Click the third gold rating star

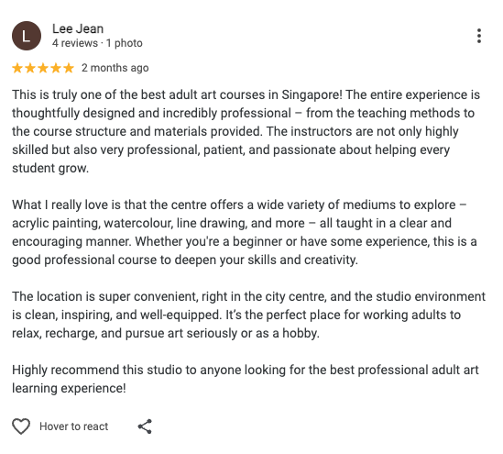click(43, 68)
